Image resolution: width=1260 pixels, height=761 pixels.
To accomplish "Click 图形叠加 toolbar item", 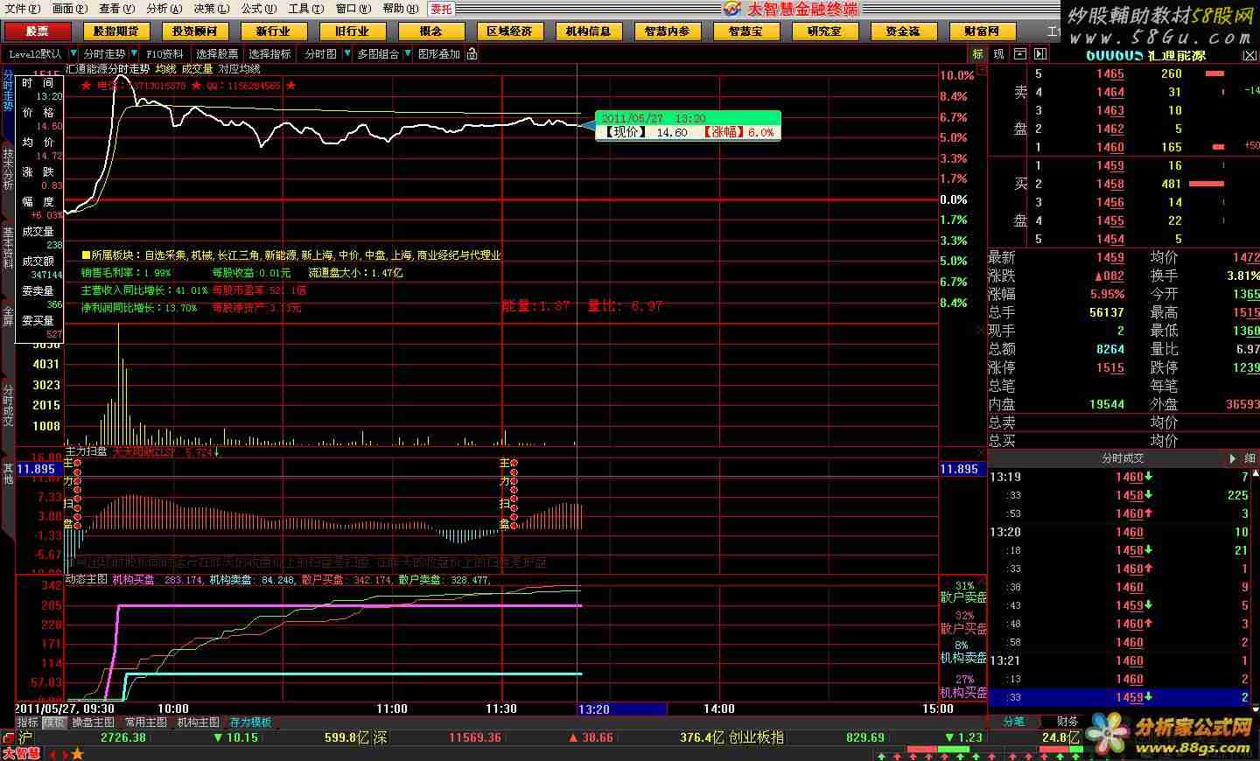I will tap(439, 53).
